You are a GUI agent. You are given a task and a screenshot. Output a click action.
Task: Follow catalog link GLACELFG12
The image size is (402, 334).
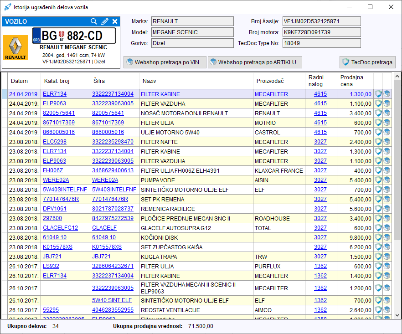point(61,228)
